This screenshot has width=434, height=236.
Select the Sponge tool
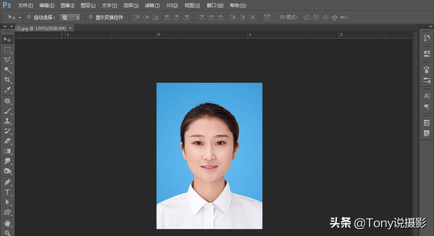(x=7, y=171)
